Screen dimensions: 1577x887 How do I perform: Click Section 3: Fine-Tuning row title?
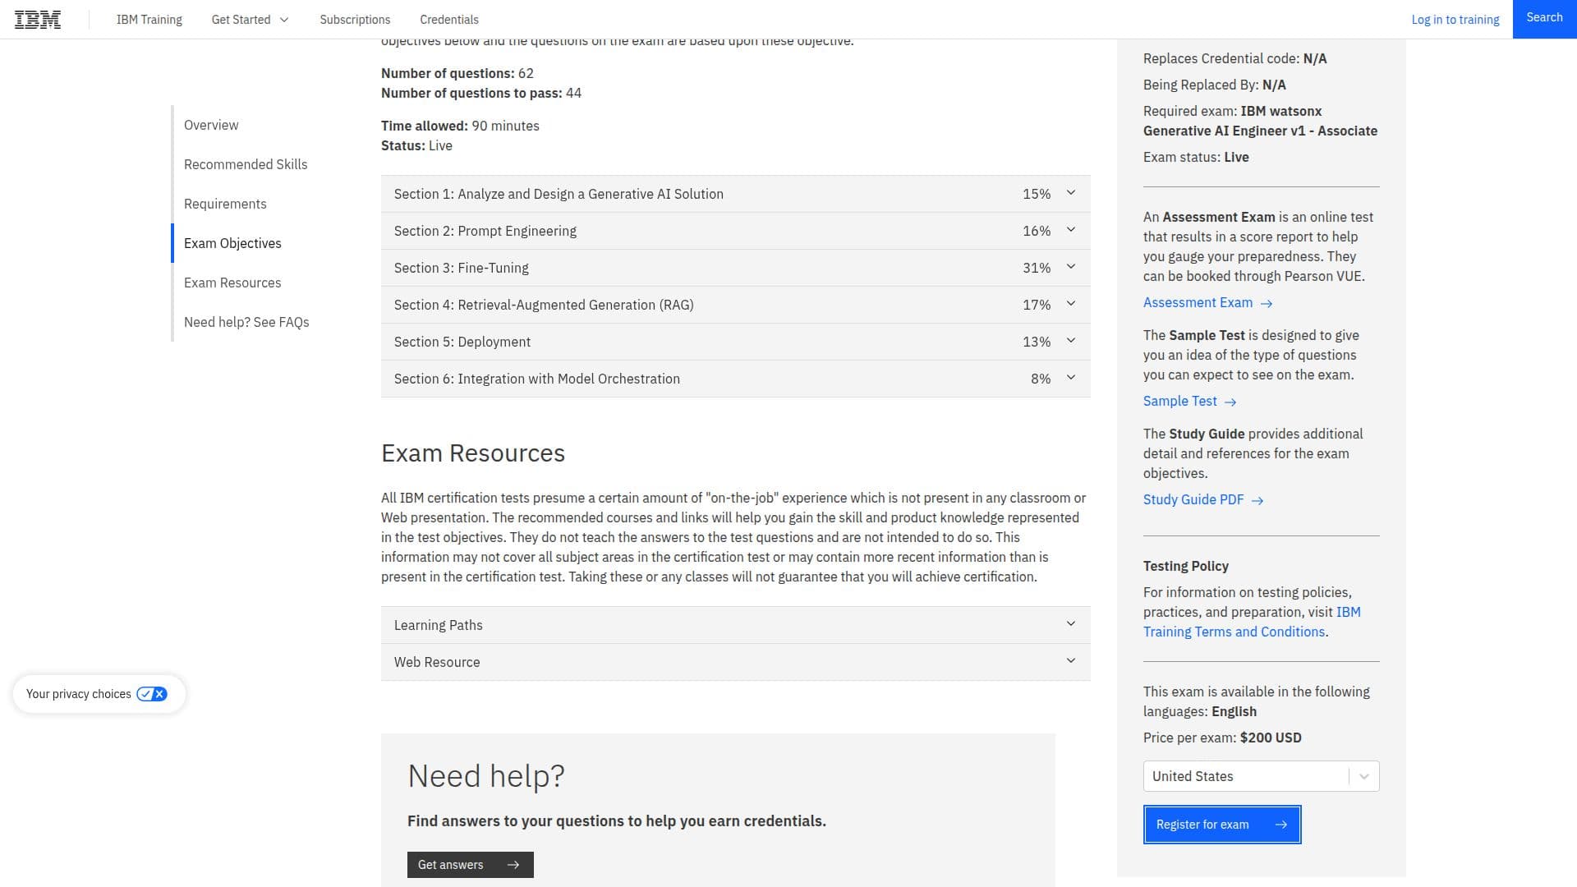(462, 268)
